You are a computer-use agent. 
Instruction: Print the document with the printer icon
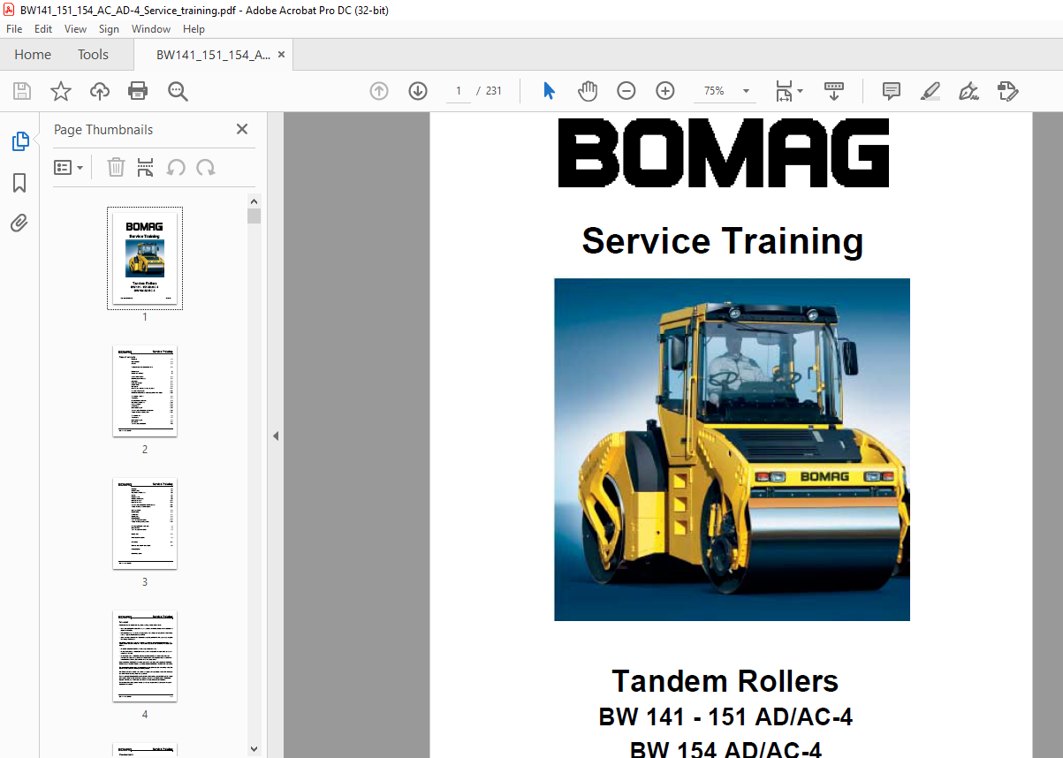tap(138, 91)
